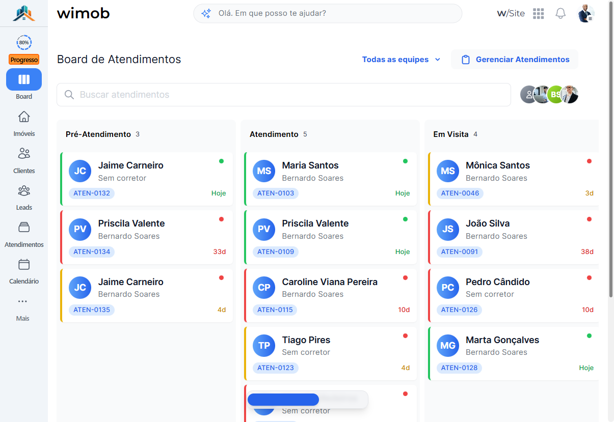
Task: Select the green BS avatar filter
Action: tap(555, 95)
